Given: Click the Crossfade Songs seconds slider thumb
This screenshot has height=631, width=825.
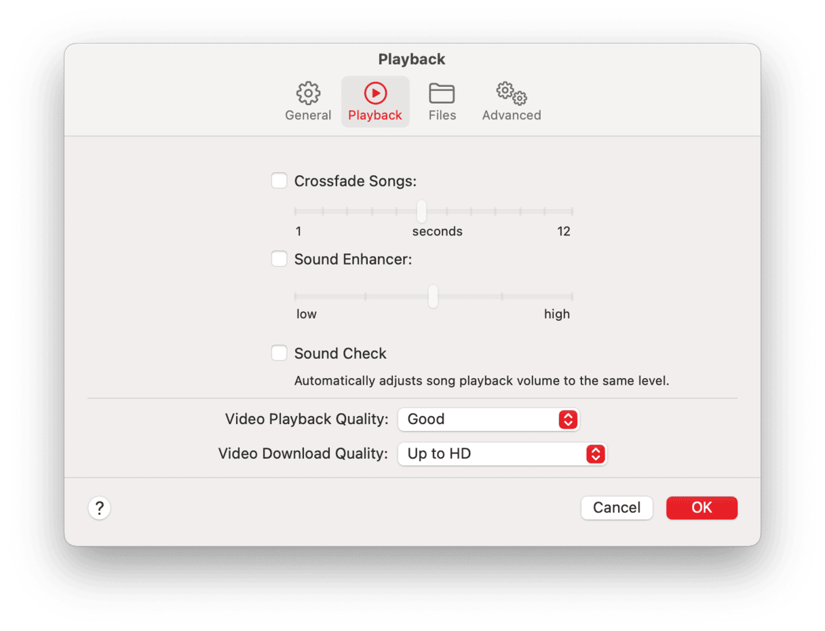Looking at the screenshot, I should pyautogui.click(x=422, y=211).
